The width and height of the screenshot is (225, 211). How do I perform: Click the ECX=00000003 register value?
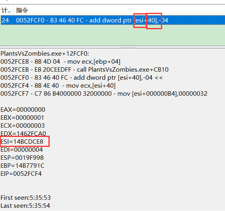click(23, 126)
